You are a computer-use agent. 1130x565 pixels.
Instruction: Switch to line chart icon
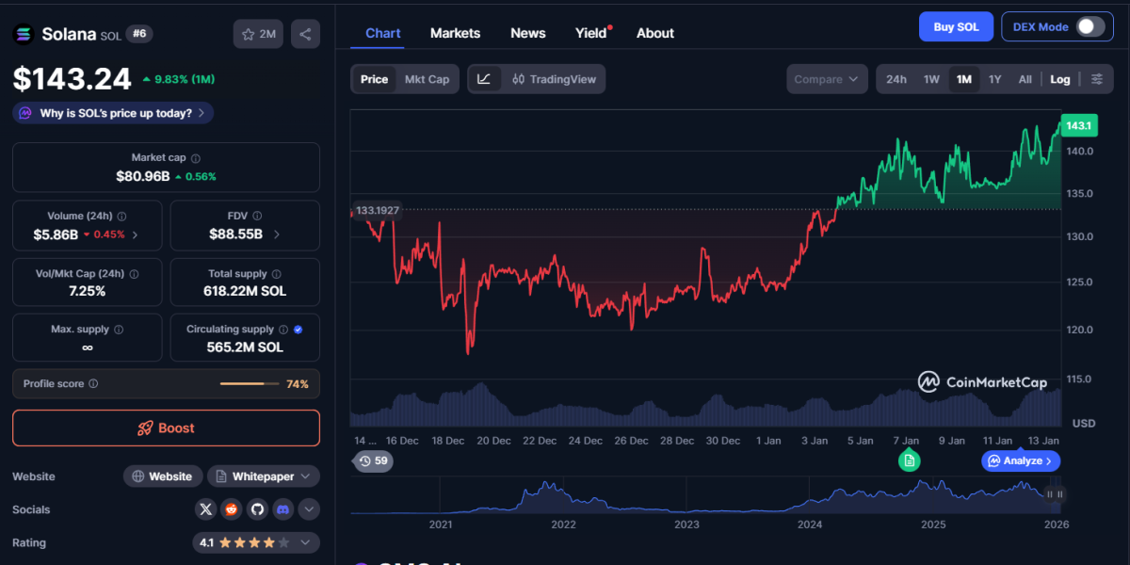click(x=484, y=79)
